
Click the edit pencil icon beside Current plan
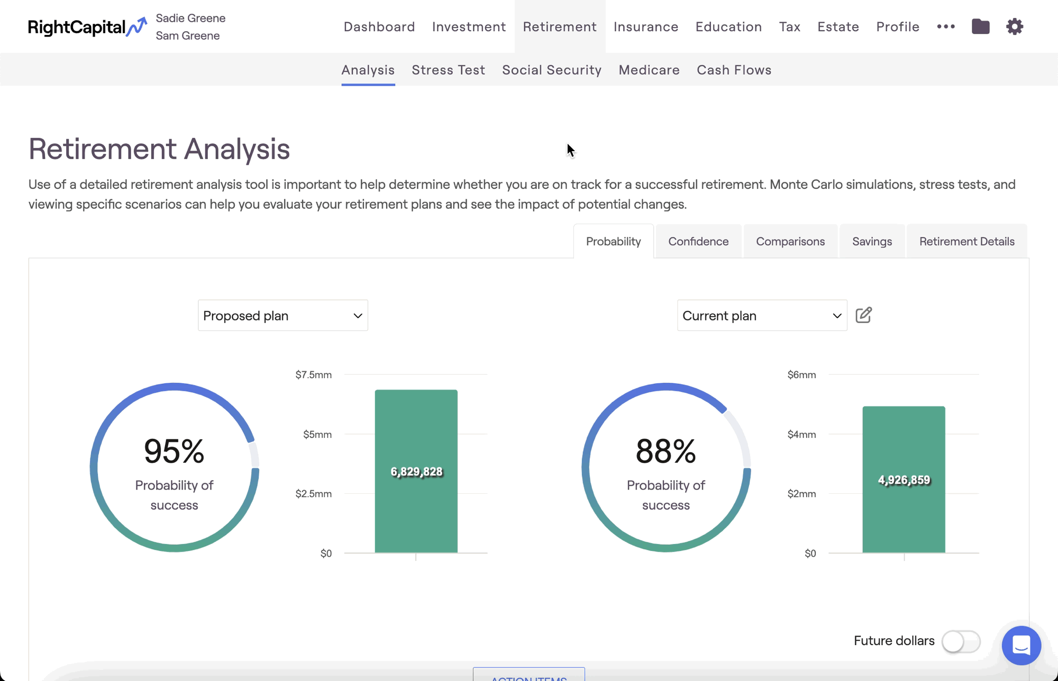(x=863, y=315)
